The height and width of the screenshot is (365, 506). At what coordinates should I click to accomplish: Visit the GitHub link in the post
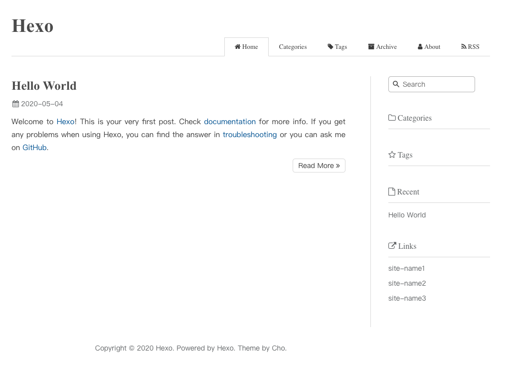tap(34, 148)
